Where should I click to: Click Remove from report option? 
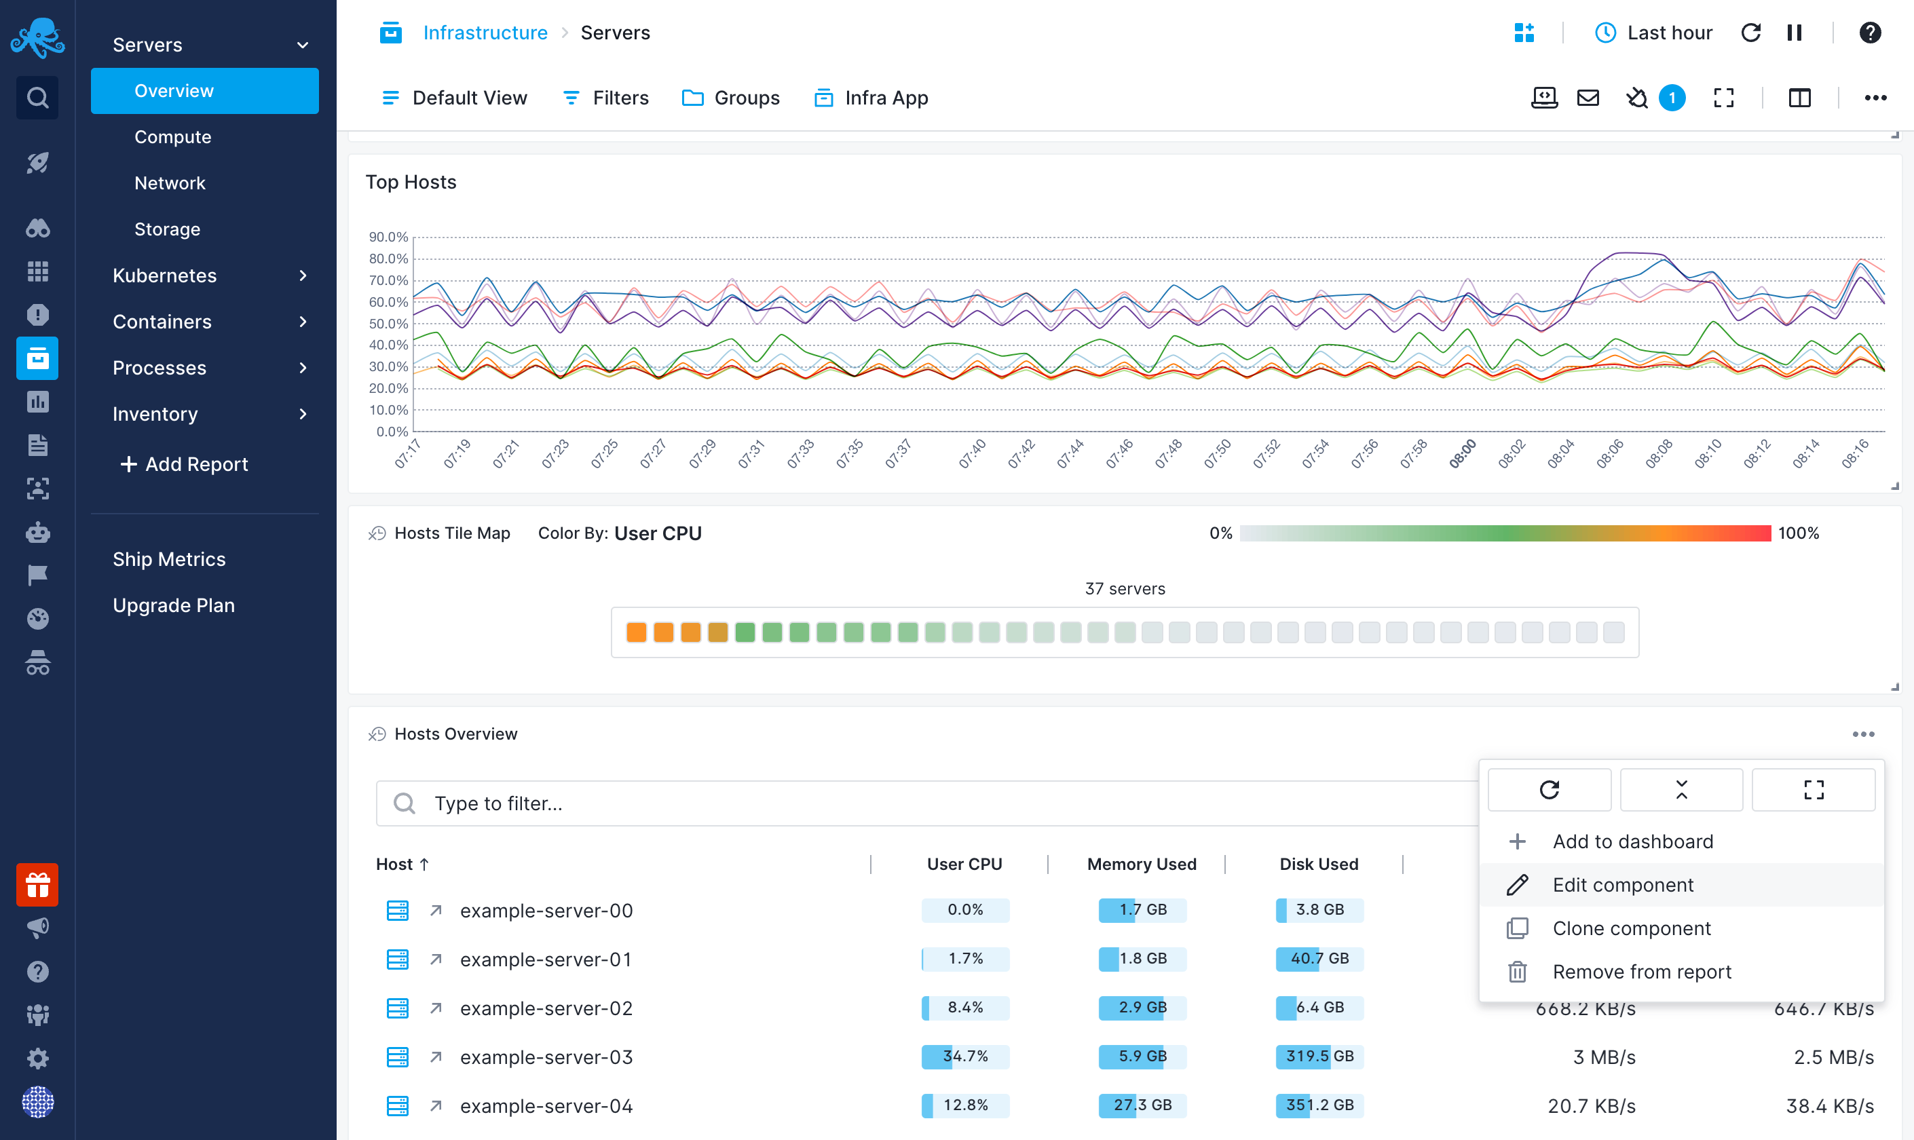pos(1643,972)
